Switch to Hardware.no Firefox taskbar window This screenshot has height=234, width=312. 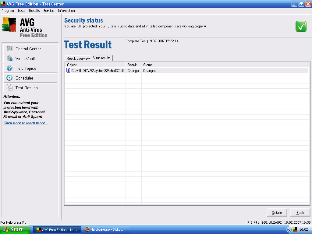coord(106,230)
